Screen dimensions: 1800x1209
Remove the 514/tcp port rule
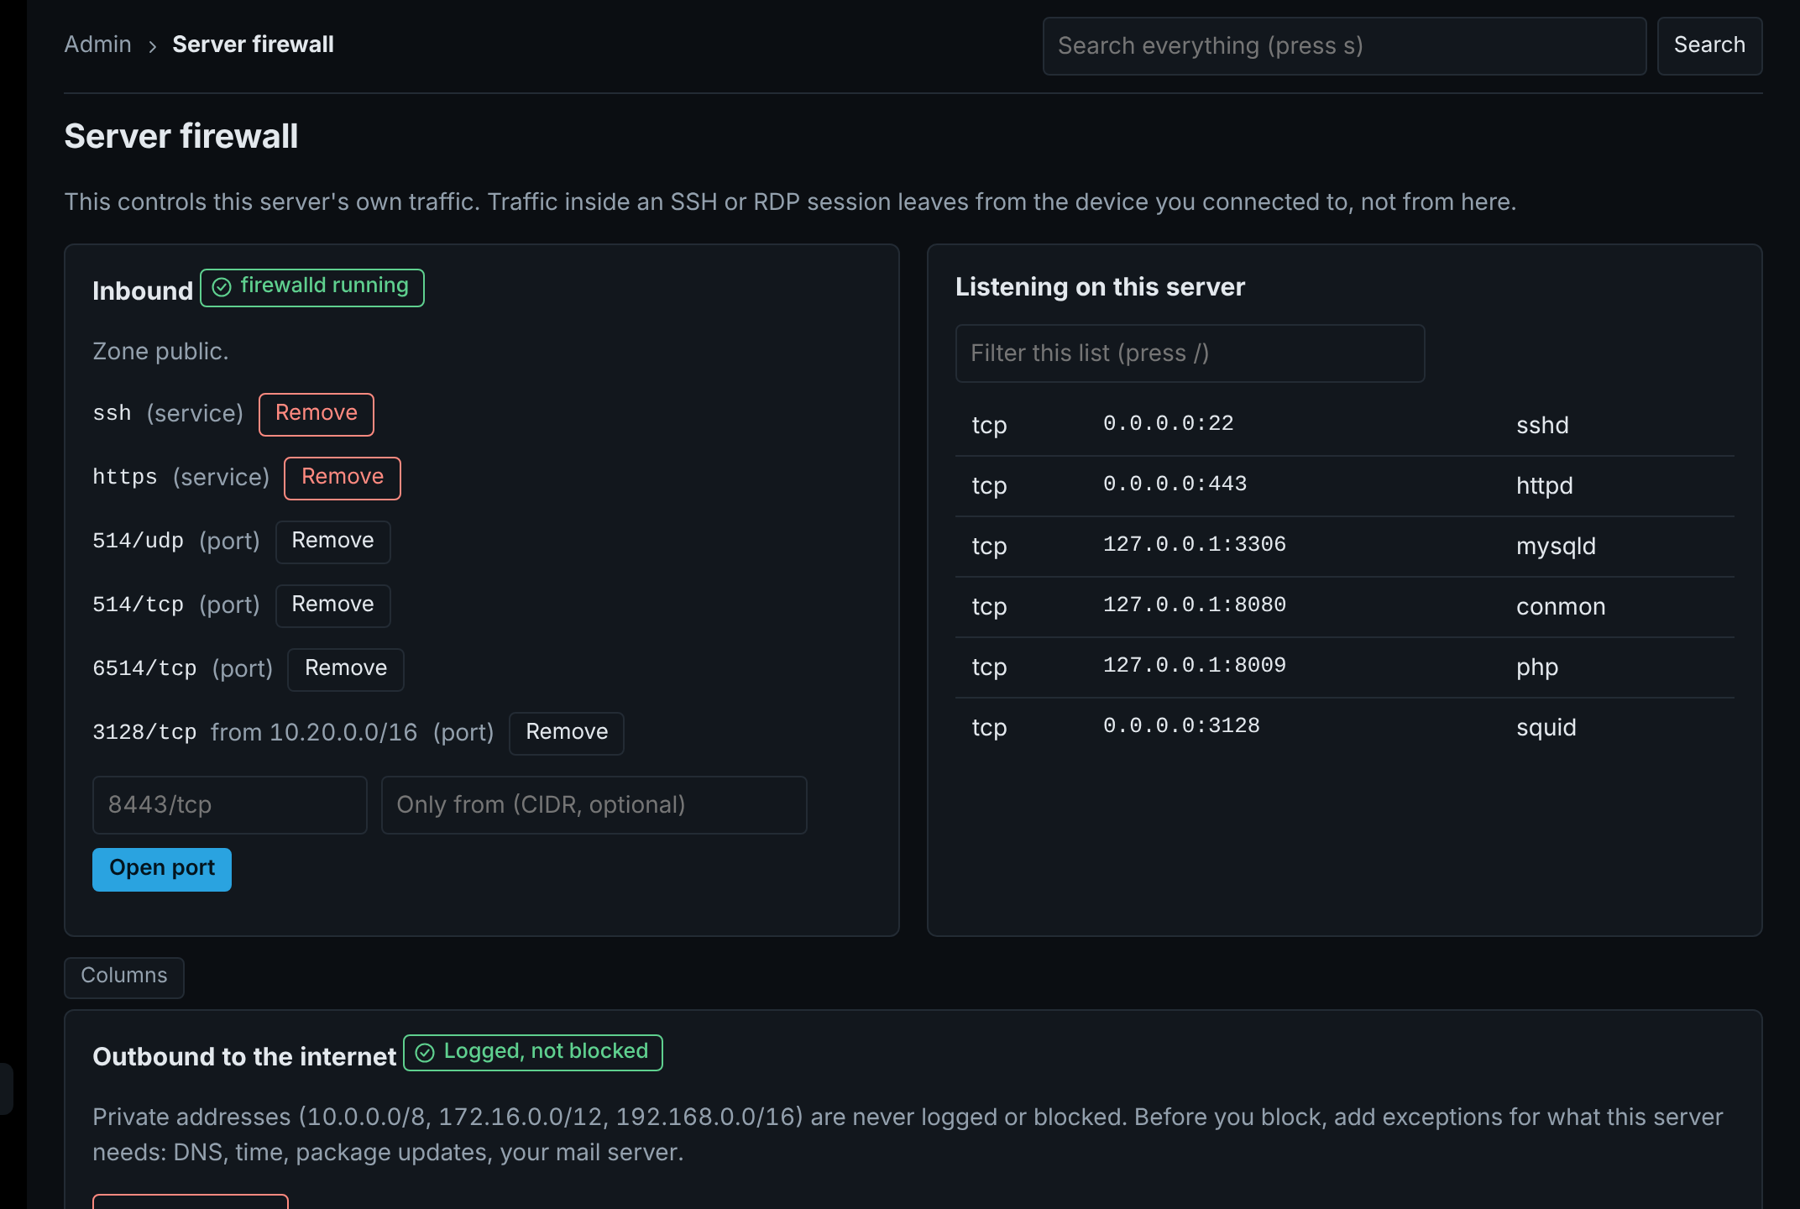(x=332, y=605)
